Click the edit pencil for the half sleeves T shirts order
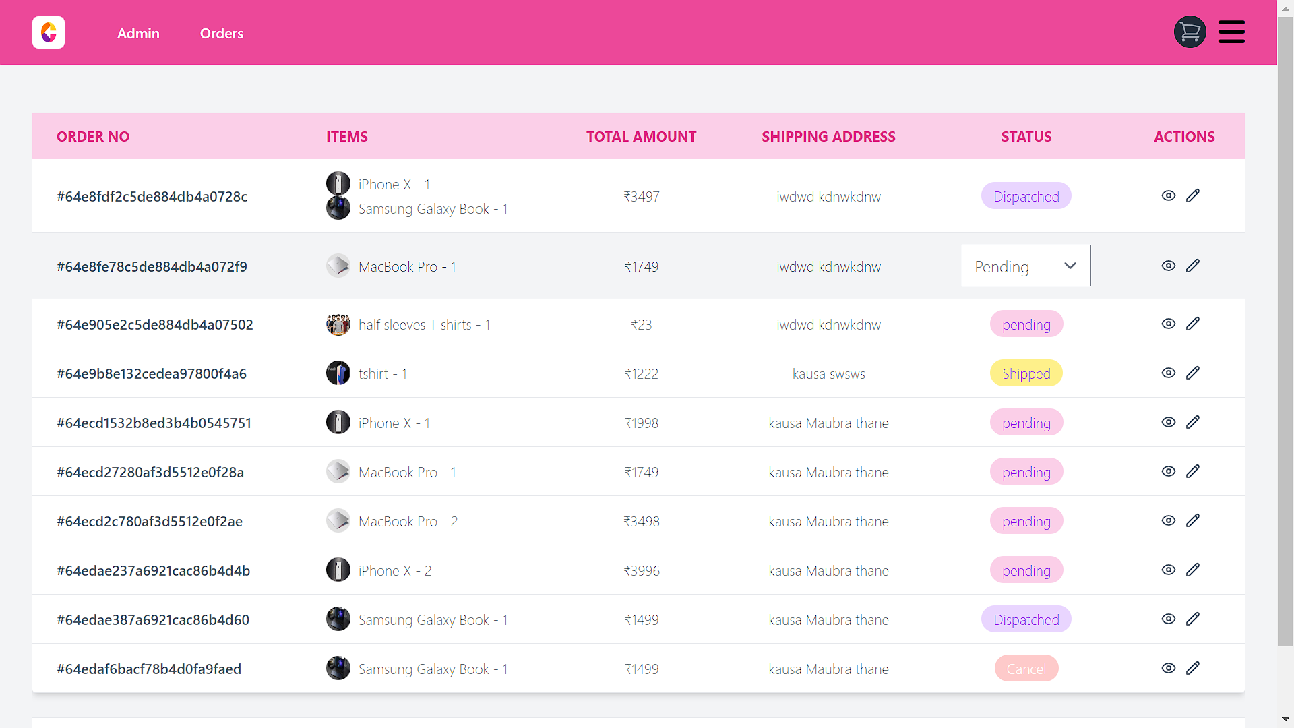 click(1193, 324)
